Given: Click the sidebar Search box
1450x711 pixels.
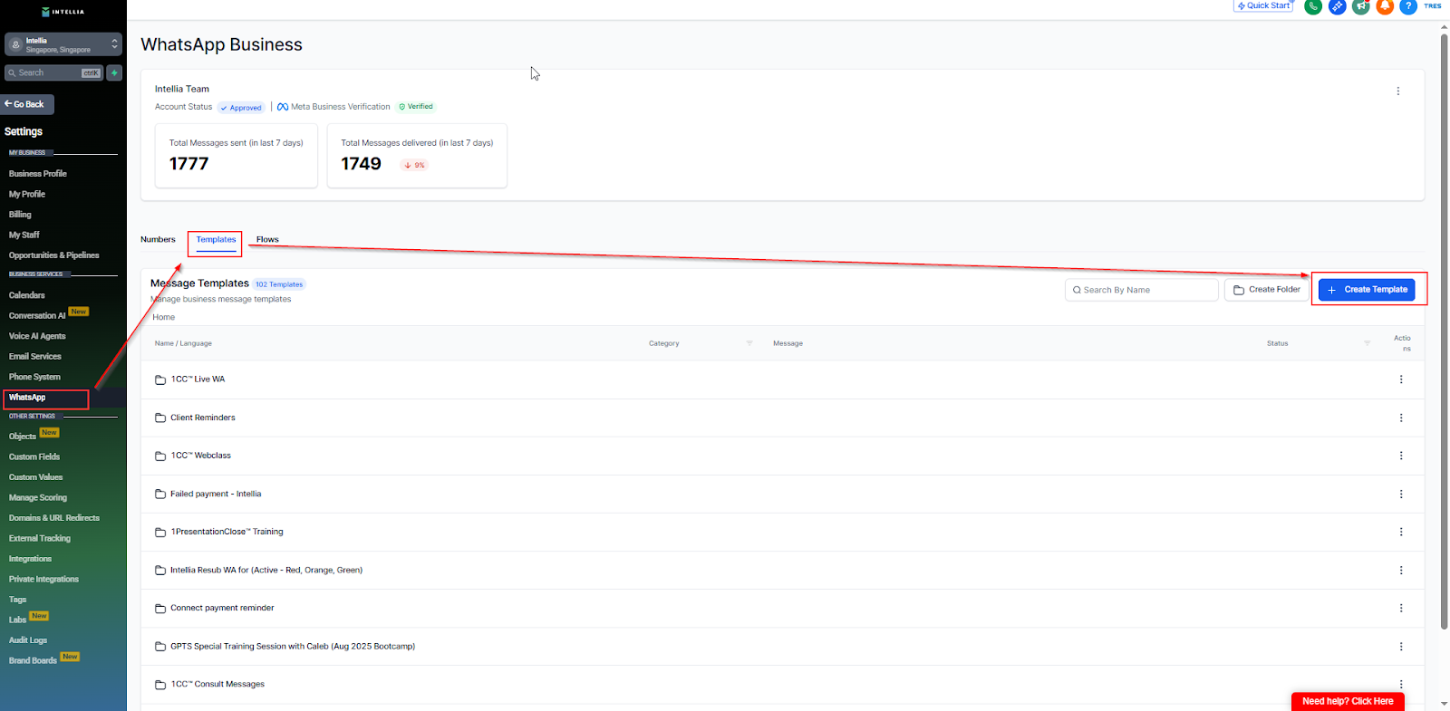Looking at the screenshot, I should point(54,72).
